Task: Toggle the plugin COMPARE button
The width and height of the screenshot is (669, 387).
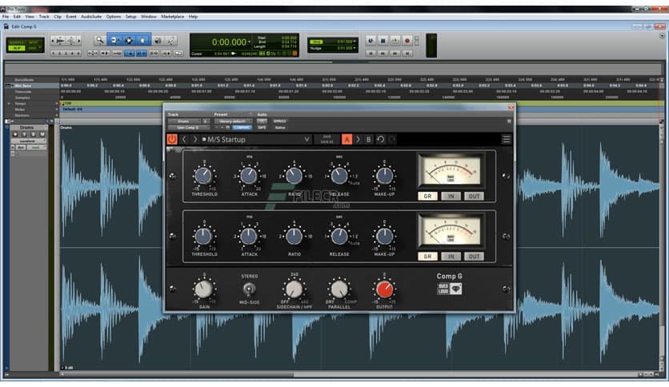Action: pyautogui.click(x=242, y=128)
